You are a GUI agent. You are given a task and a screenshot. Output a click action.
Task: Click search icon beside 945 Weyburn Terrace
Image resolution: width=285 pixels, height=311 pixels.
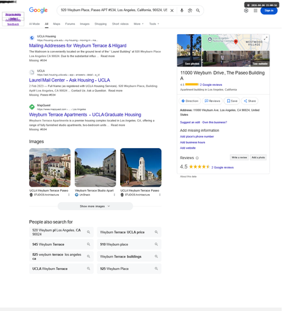[88, 244]
